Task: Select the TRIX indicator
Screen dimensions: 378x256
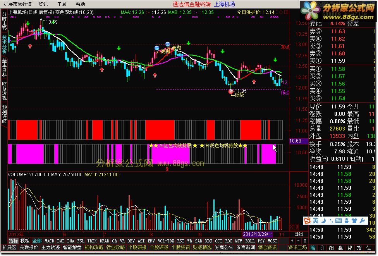Action: (x=92, y=241)
